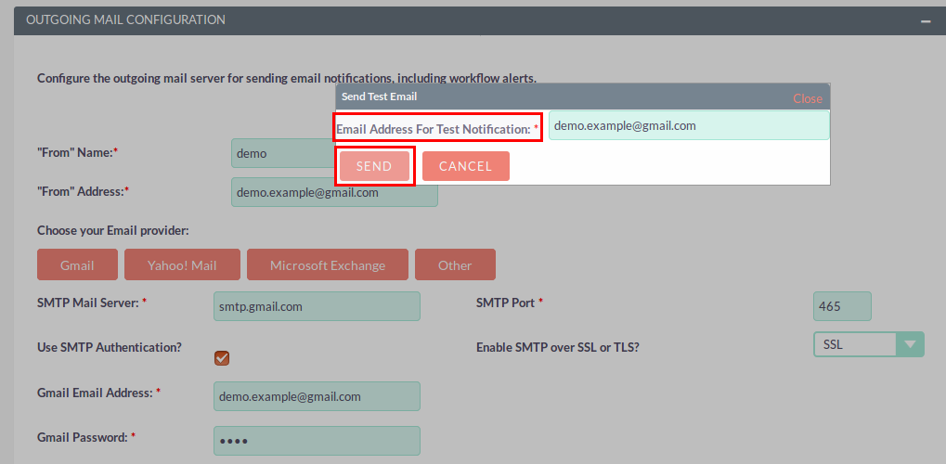Click the "From" Address field
The height and width of the screenshot is (464, 946).
[x=334, y=192]
